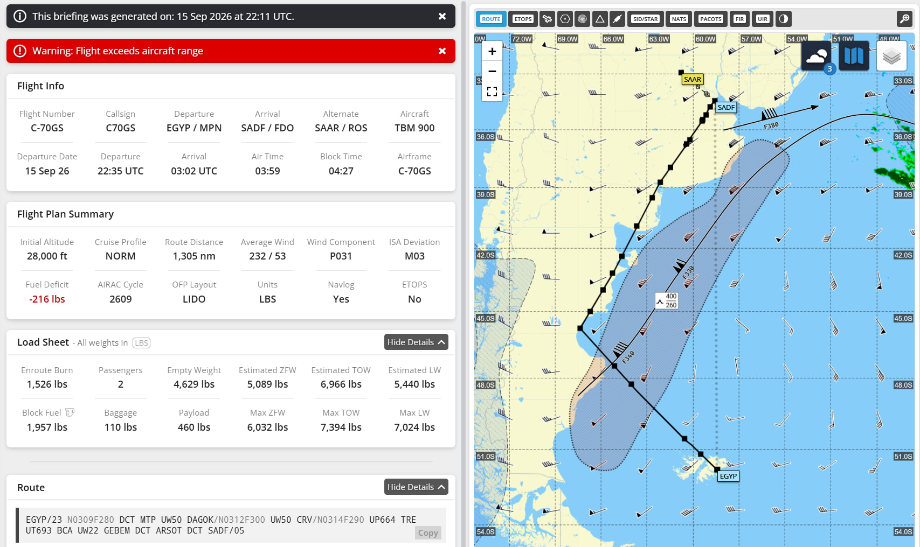Collapse the Route section details
Viewport: 920px width, 547px height.
416,487
